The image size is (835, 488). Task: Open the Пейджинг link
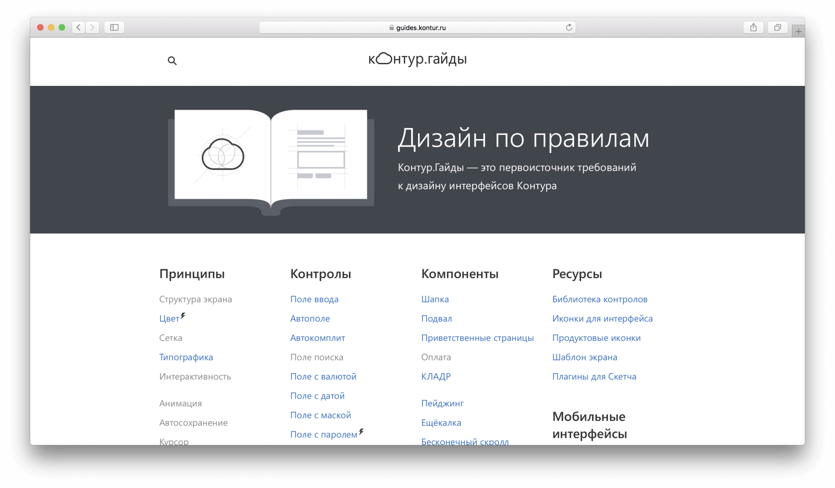(x=442, y=404)
